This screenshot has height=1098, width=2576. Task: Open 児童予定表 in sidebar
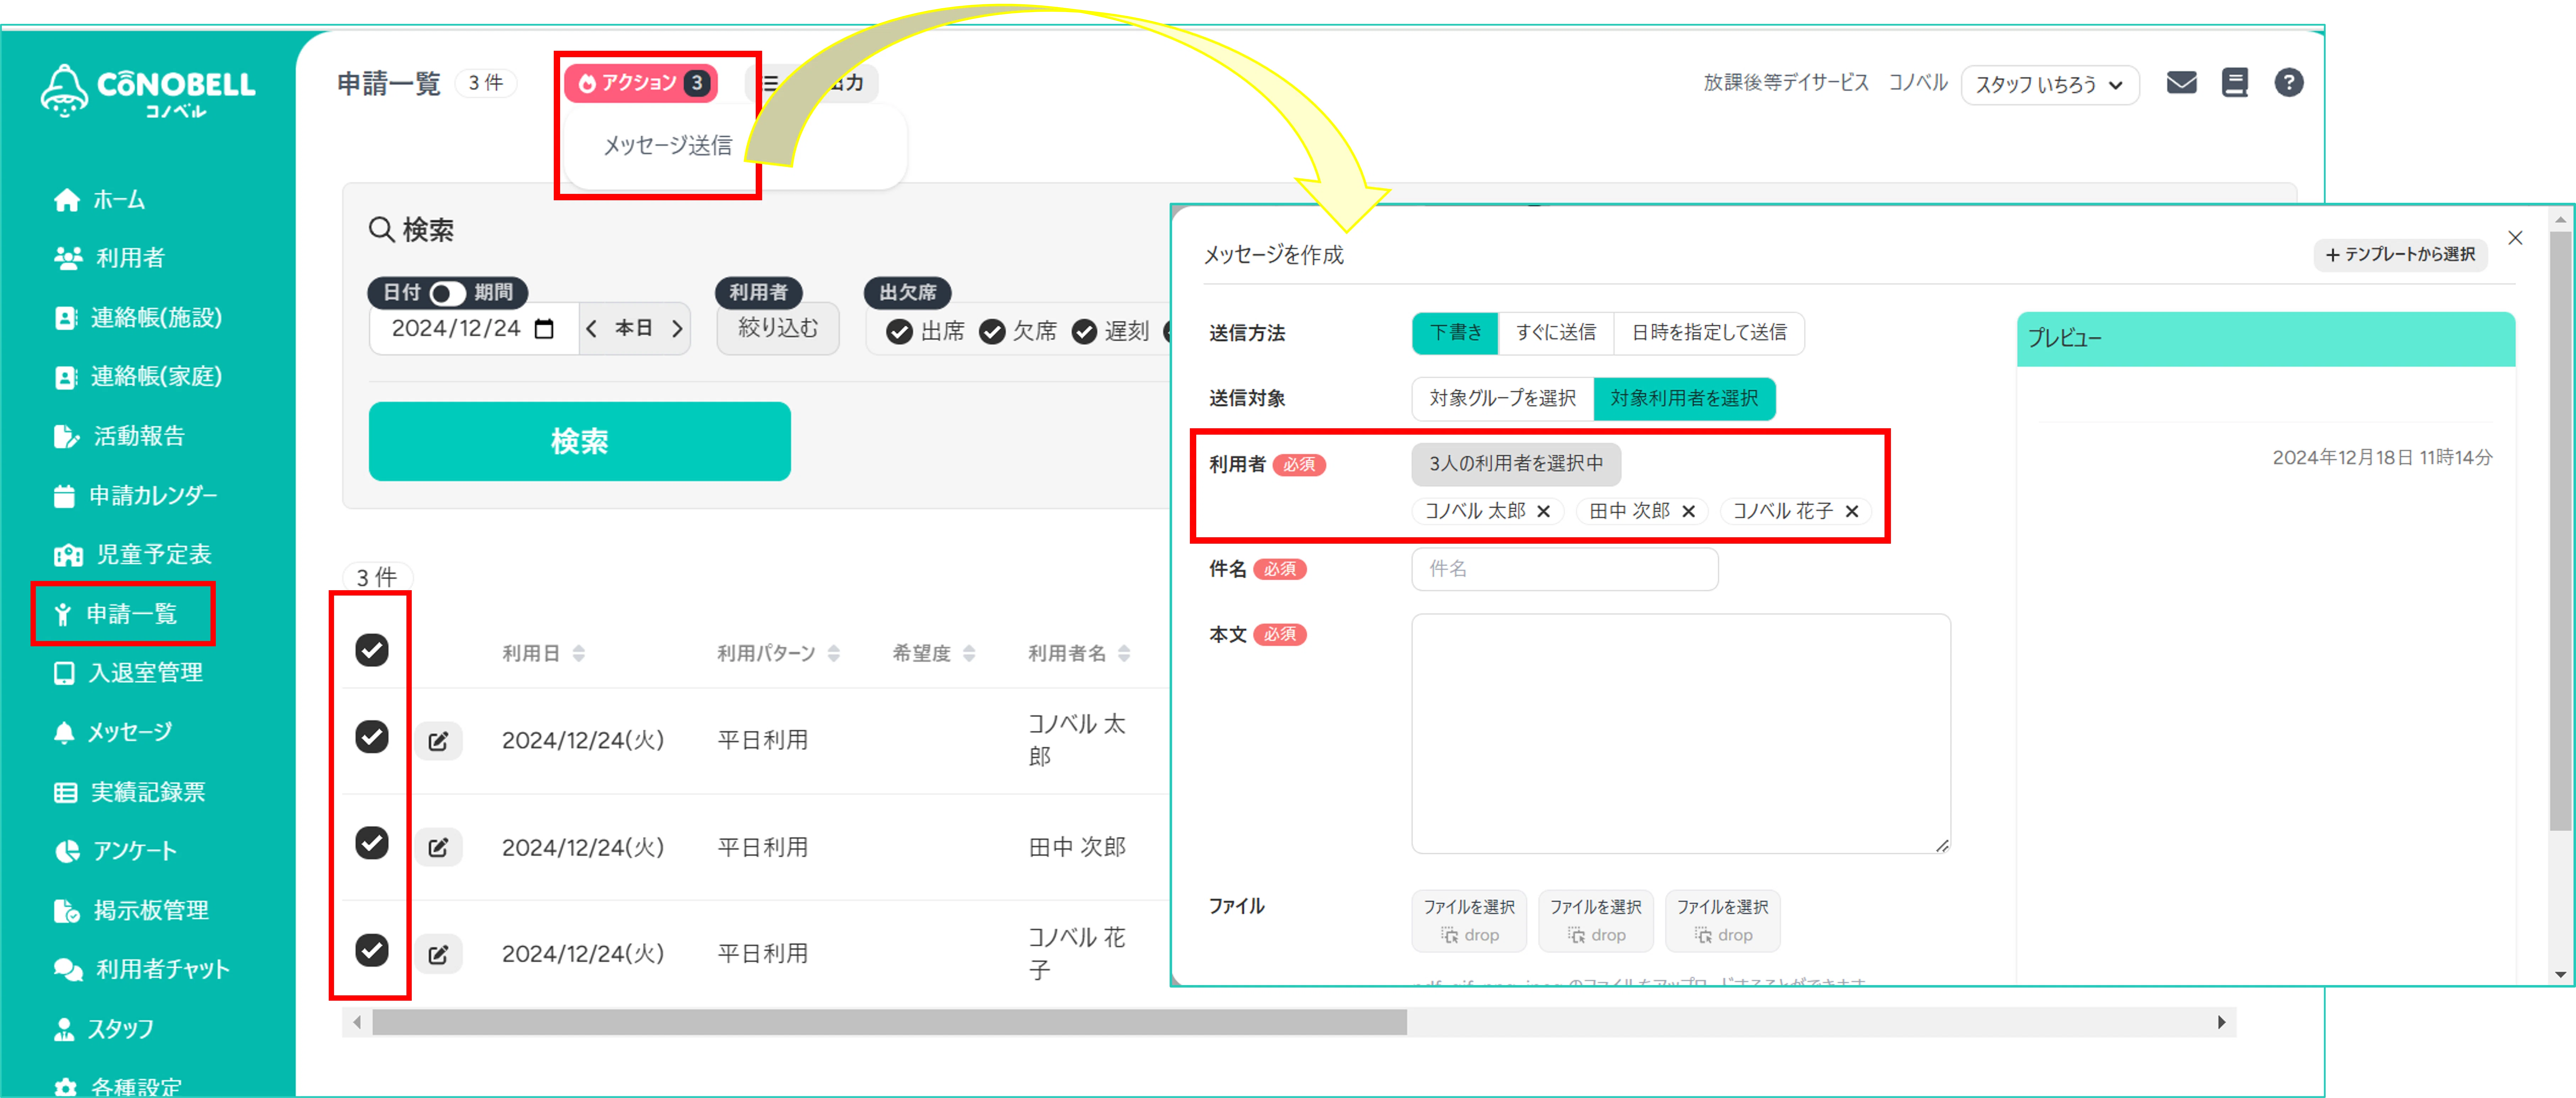133,555
